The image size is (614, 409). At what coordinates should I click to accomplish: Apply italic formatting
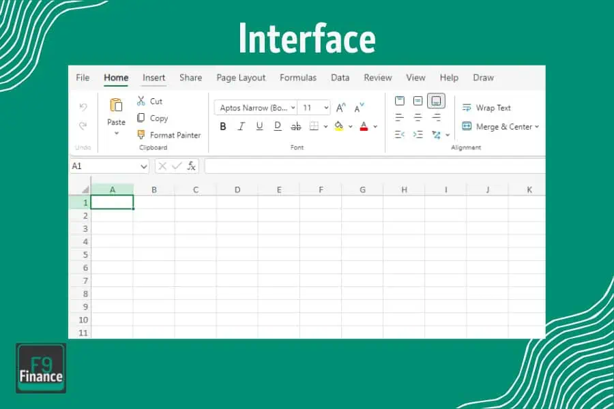click(x=240, y=126)
